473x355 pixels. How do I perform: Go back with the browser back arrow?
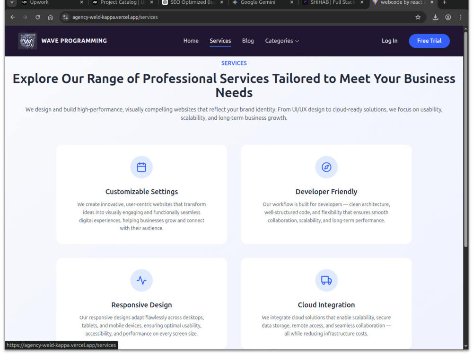click(13, 17)
